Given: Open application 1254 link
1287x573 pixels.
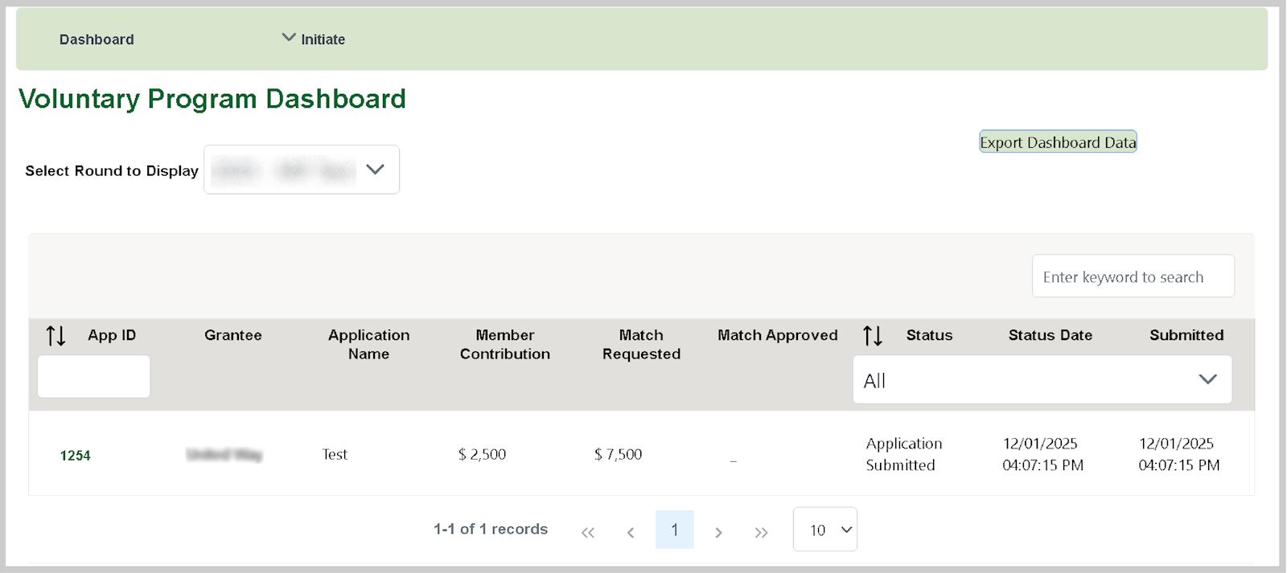Looking at the screenshot, I should click(75, 456).
